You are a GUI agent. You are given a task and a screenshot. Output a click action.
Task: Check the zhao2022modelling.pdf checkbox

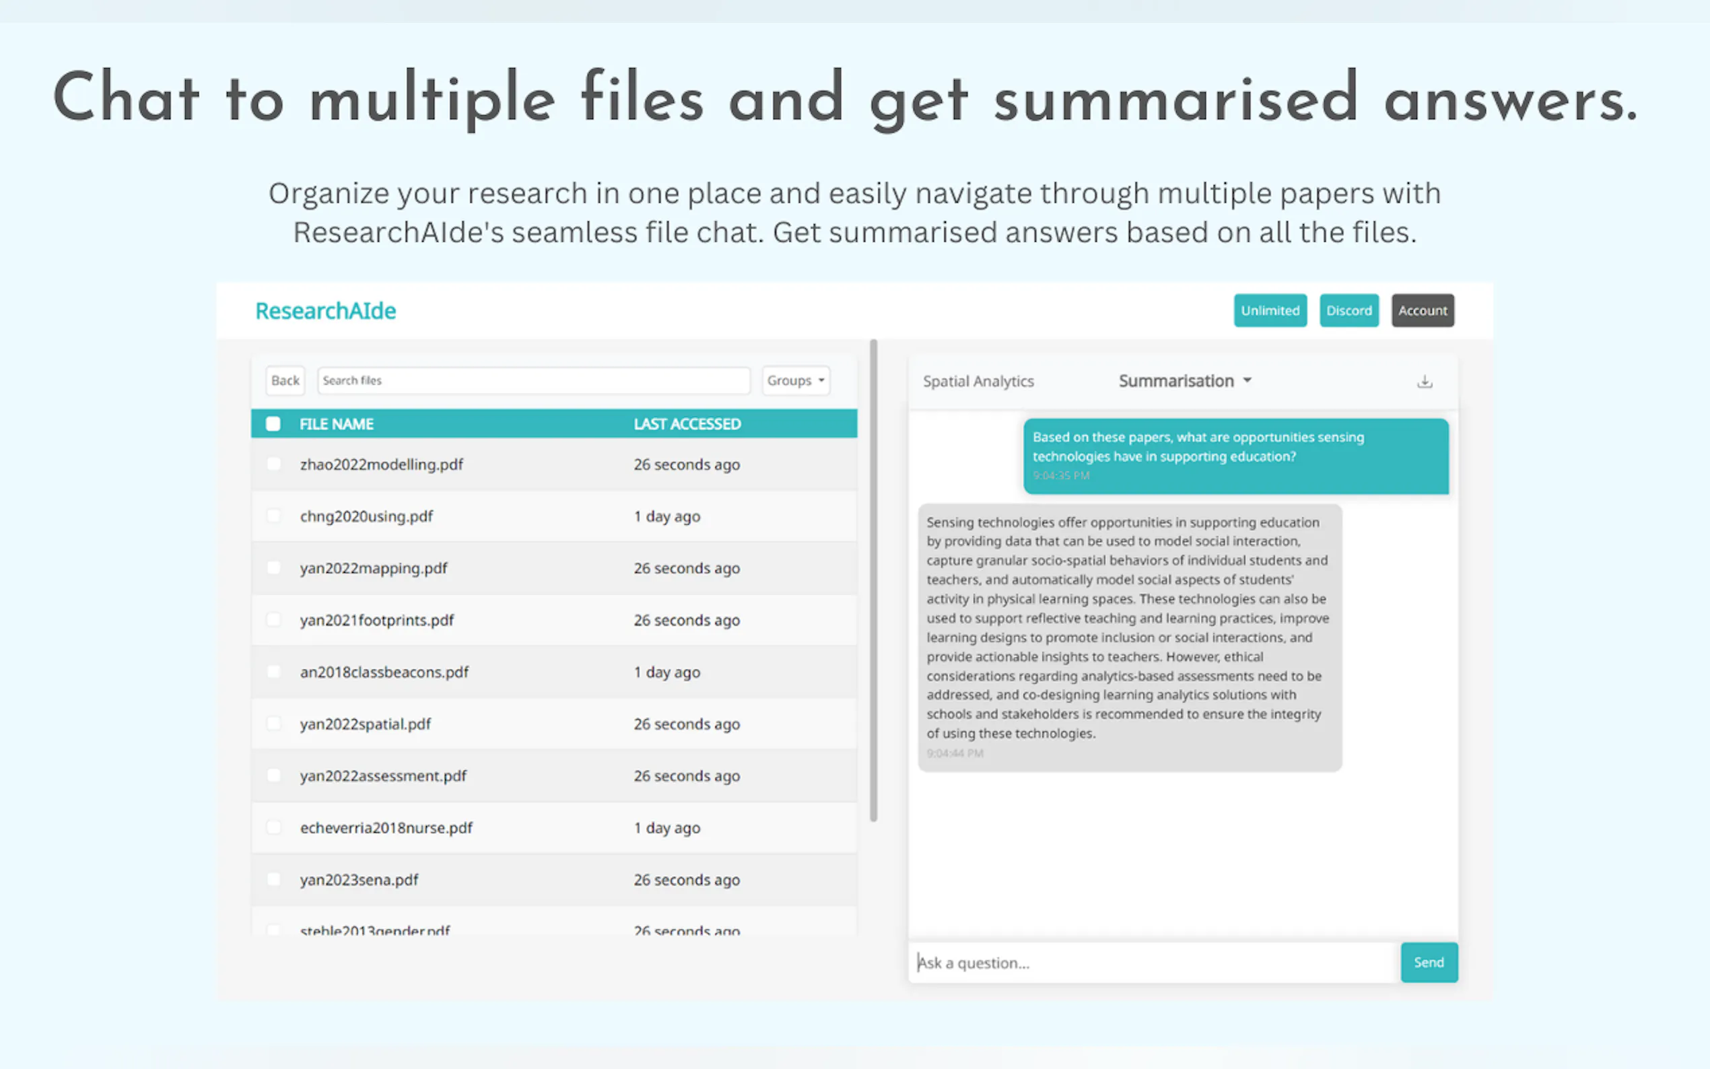tap(273, 464)
